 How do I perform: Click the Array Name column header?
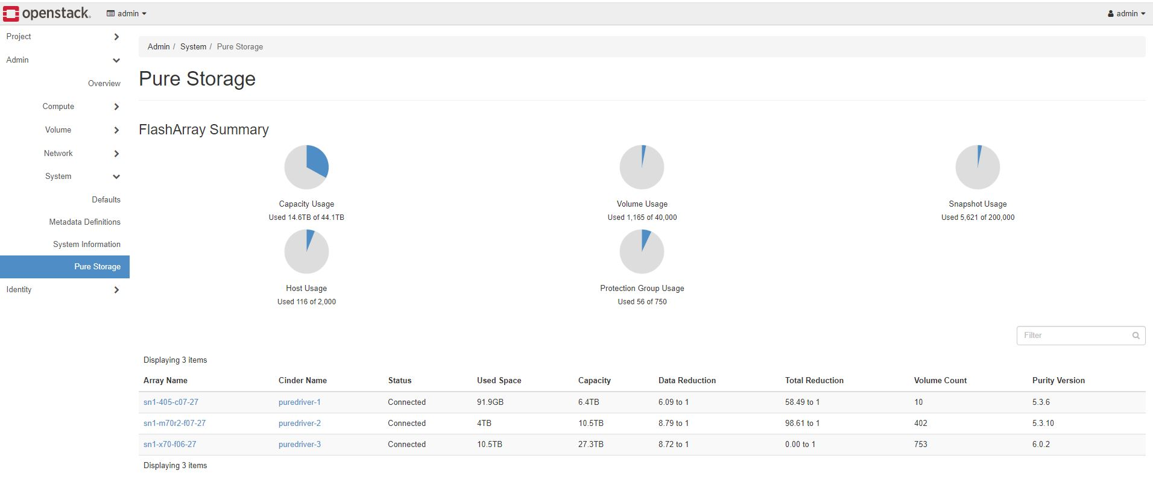165,380
